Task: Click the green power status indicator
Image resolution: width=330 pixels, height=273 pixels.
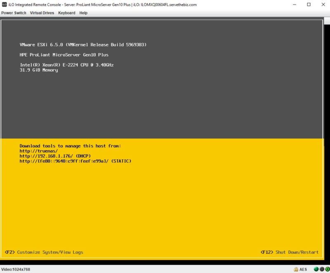Action: [x=328, y=269]
